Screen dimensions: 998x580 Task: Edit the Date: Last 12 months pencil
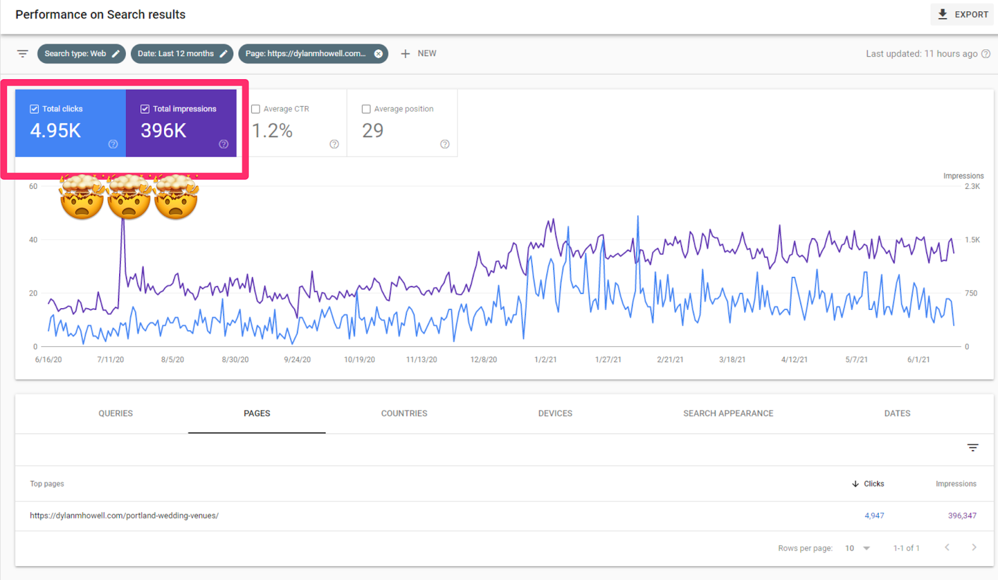(x=223, y=54)
